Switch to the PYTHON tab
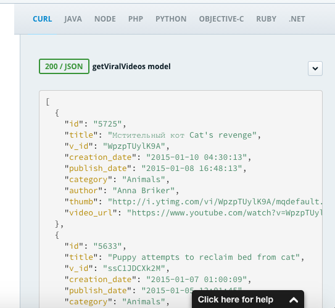The height and width of the screenshot is (308, 335). pos(171,19)
